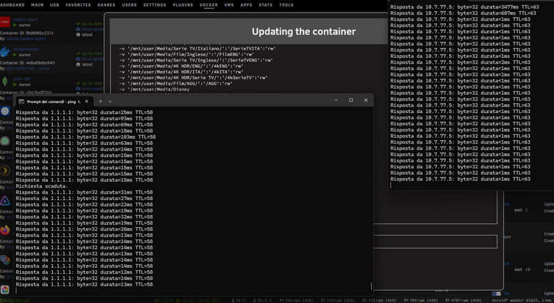Open the STATS tab
The image size is (554, 303).
(265, 5)
